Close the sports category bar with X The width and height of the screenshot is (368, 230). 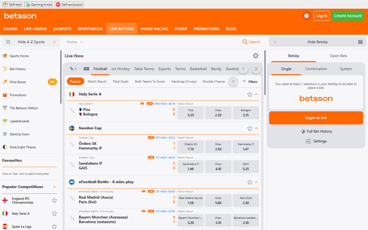(x=256, y=69)
